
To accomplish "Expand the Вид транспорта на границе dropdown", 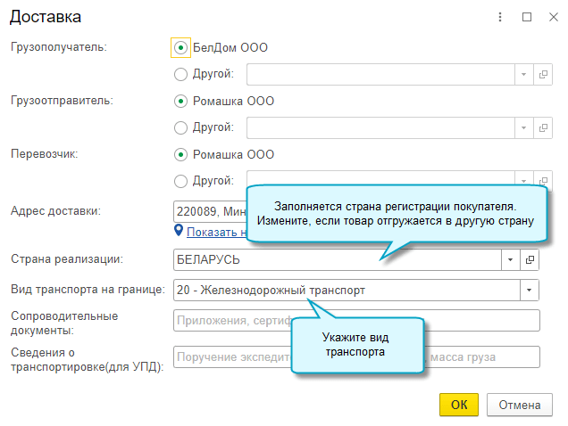I will tap(530, 291).
